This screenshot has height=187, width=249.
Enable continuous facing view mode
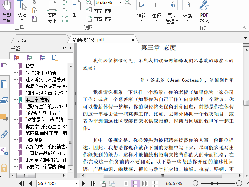click(155, 184)
